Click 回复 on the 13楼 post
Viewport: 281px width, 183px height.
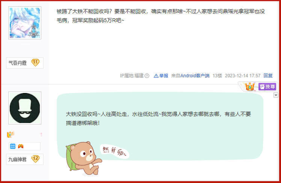pyautogui.click(x=268, y=76)
